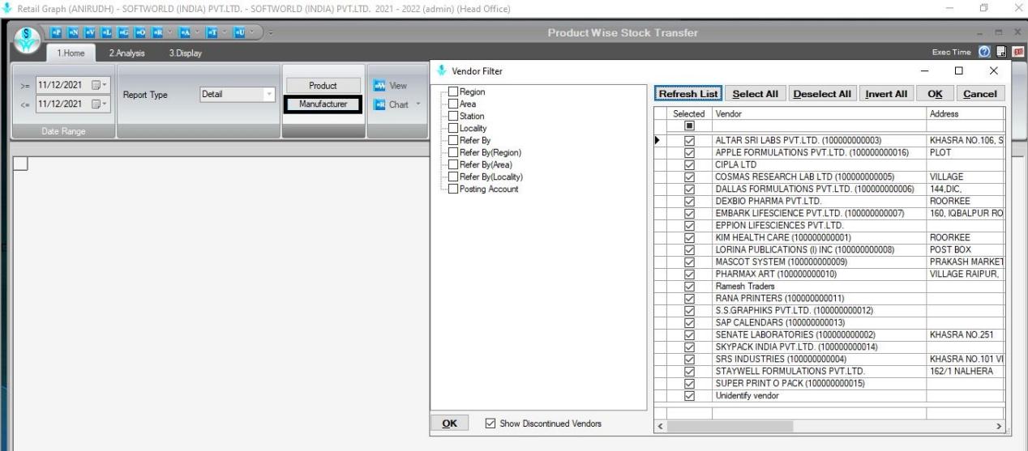The height and width of the screenshot is (451, 1028).
Task: Switch to the 3.Display ribbon tab
Action: [x=185, y=53]
